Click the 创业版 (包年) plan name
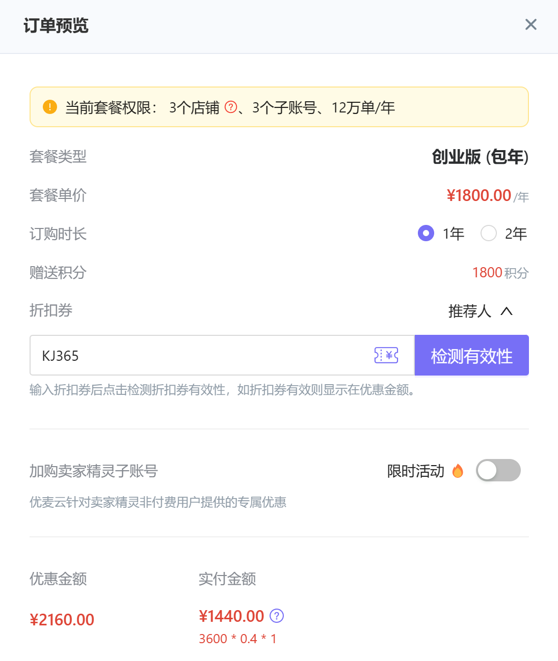Image resolution: width=558 pixels, height=661 pixels. pyautogui.click(x=480, y=157)
